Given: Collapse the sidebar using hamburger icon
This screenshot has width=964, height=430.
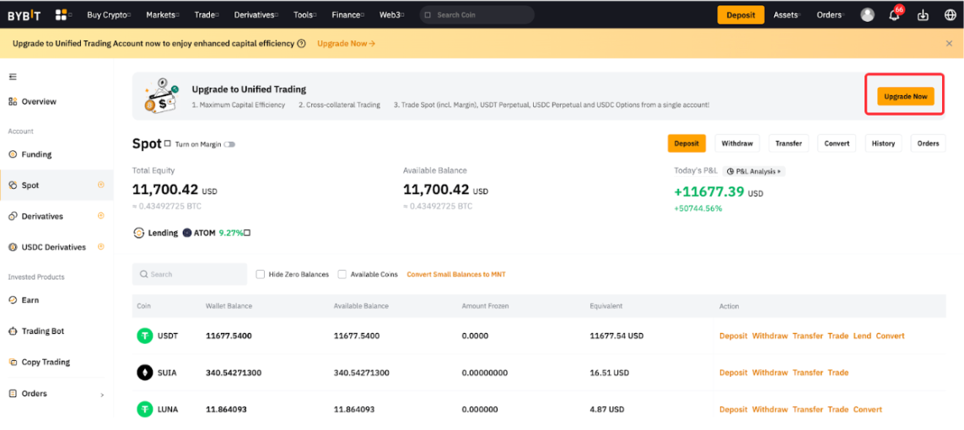Looking at the screenshot, I should point(13,77).
